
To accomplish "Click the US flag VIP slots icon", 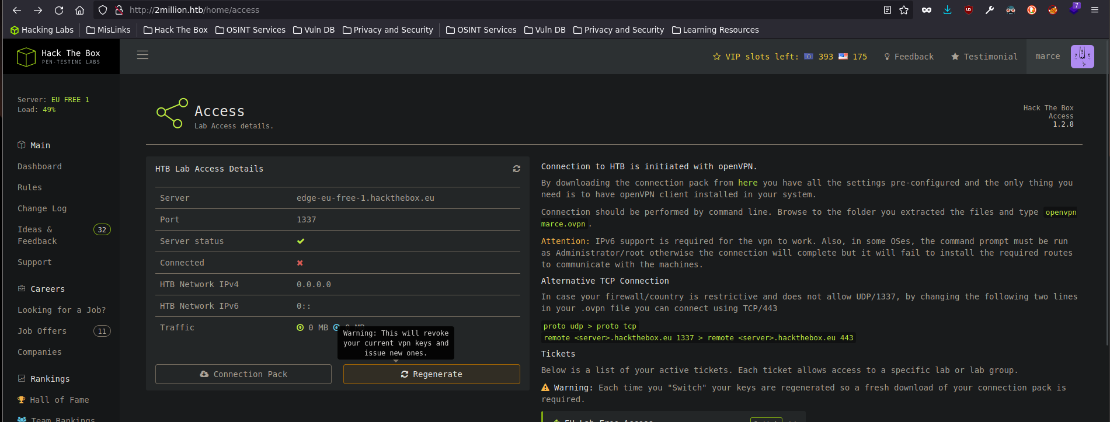I will [x=843, y=57].
